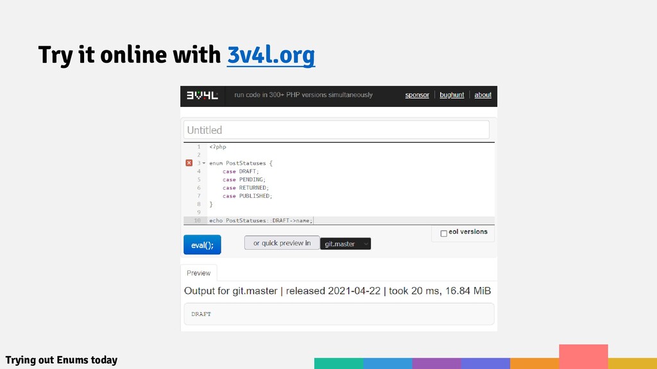
Task: Open the git.master version dropdown
Action: (x=345, y=243)
